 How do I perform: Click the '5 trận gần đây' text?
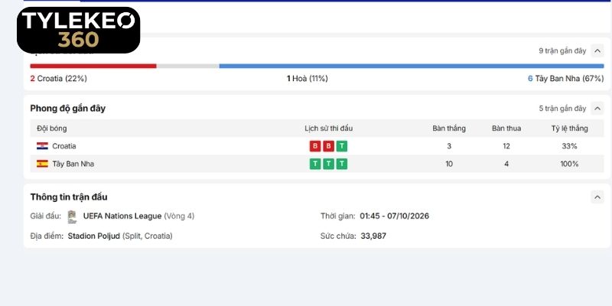(x=562, y=108)
